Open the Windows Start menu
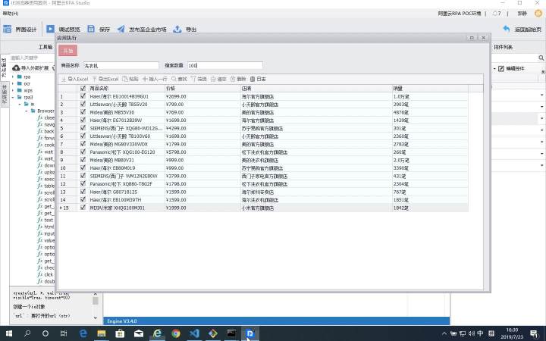 pos(8,333)
